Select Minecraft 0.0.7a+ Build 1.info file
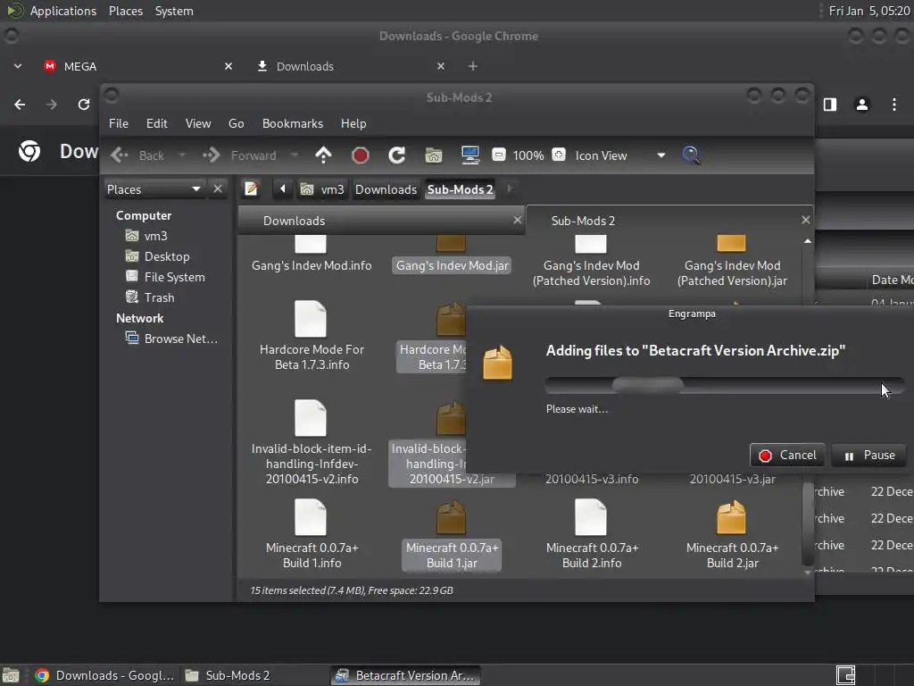 tap(312, 534)
